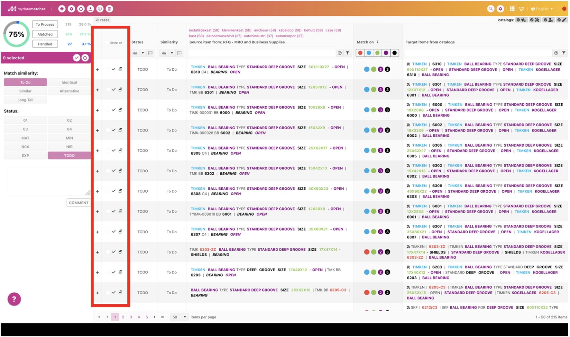Tick the checkbox for the 6305 C4 row

pyautogui.click(x=108, y=151)
